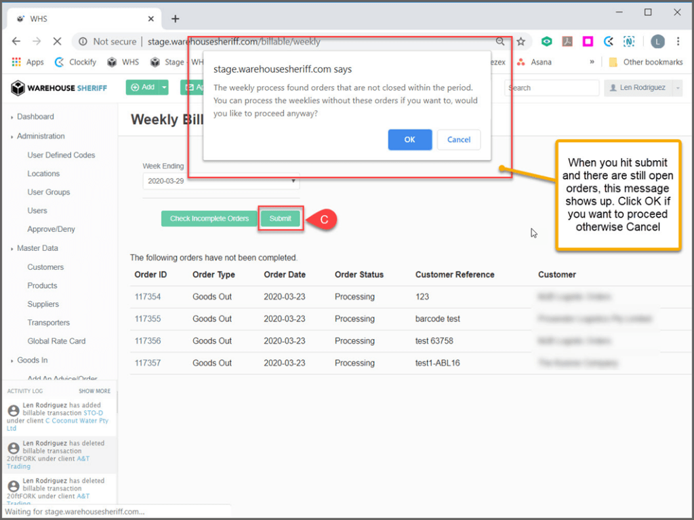Collapse the Master Data sidebar section

pyautogui.click(x=37, y=248)
